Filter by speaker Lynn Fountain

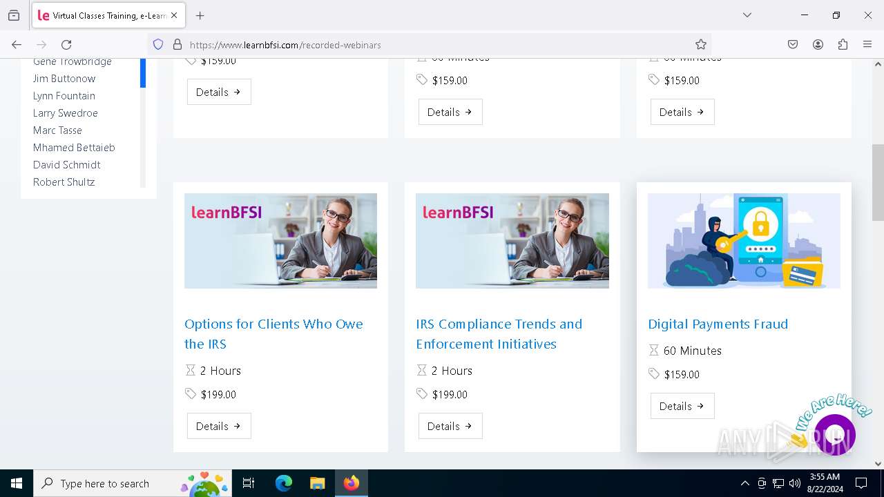(64, 96)
